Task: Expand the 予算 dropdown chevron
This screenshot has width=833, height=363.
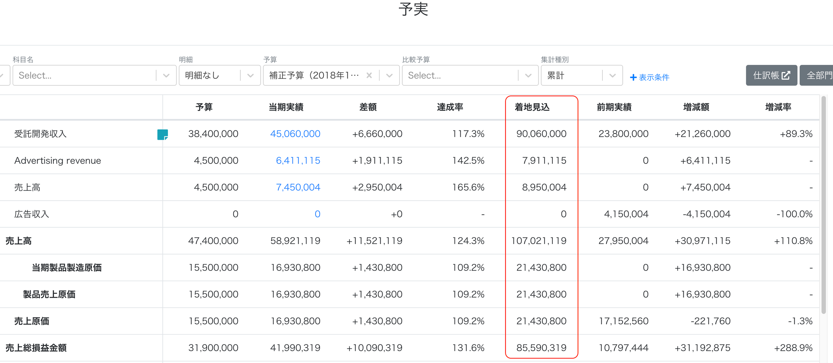Action: (x=389, y=76)
